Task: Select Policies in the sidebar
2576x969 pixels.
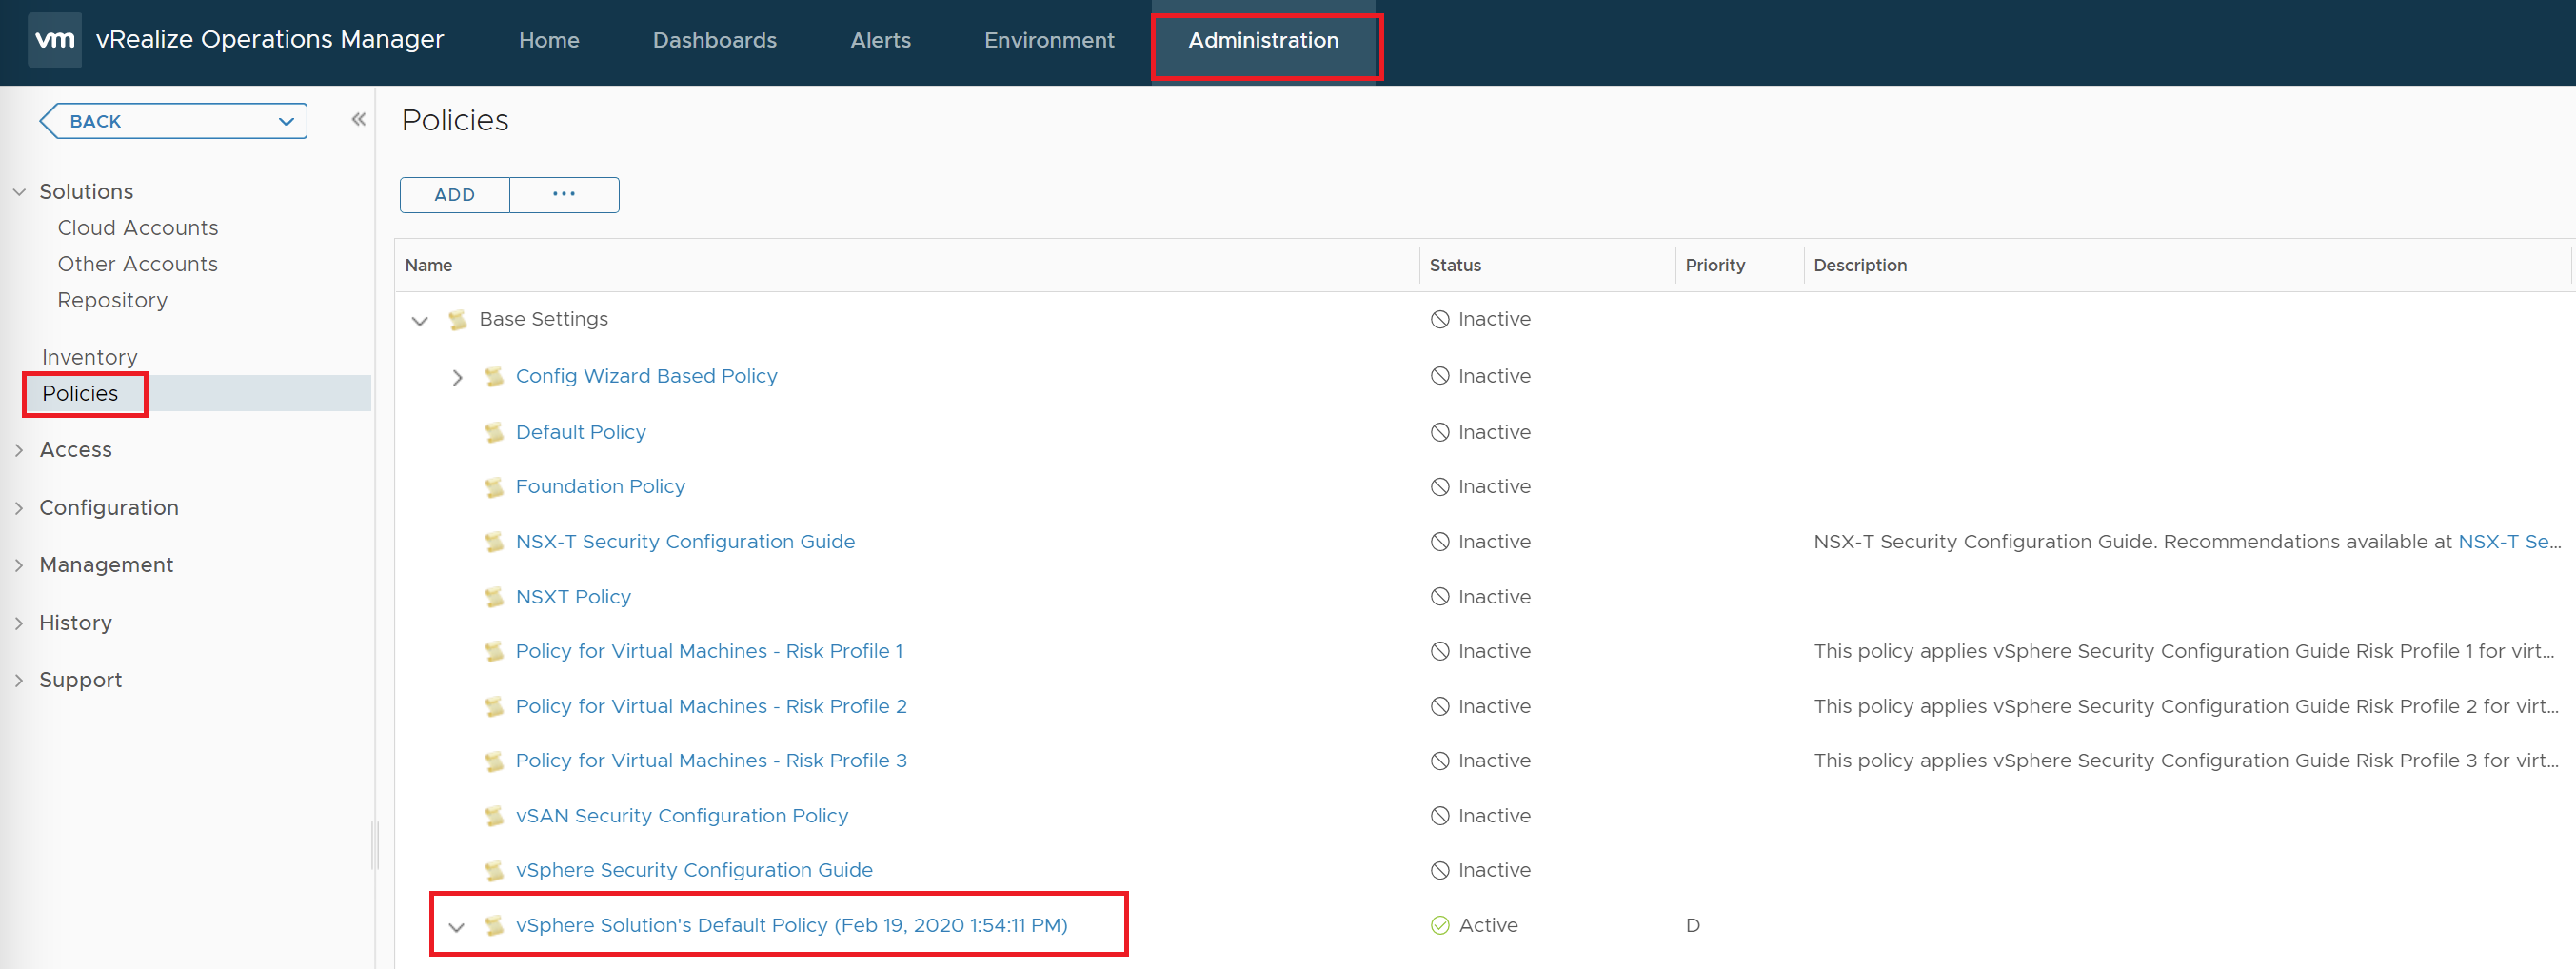Action: click(x=80, y=393)
